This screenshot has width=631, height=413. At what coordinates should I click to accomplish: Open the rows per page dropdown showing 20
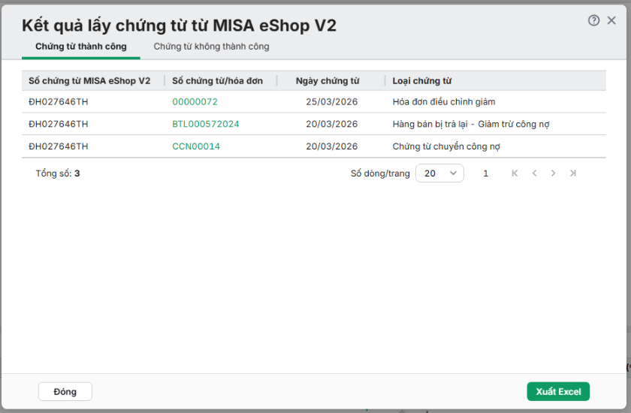pyautogui.click(x=439, y=173)
